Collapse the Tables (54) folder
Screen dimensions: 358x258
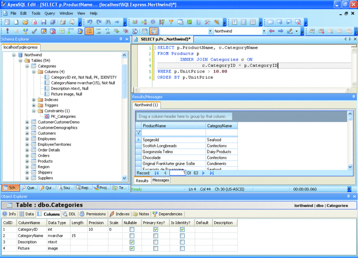21,61
